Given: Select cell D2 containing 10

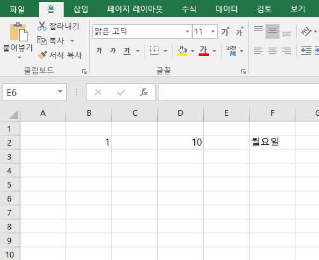Looking at the screenshot, I should click(x=181, y=142).
